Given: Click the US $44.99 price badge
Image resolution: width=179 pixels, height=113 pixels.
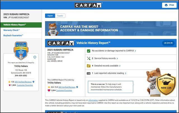Looking at the screenshot, I should point(168,43).
